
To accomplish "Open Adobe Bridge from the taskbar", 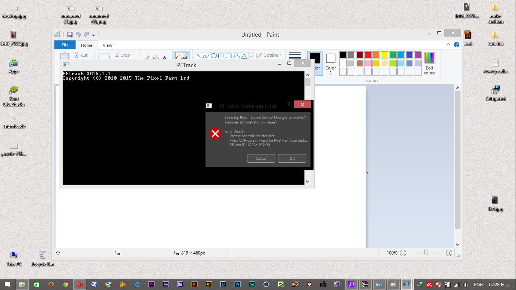I will coord(209,284).
